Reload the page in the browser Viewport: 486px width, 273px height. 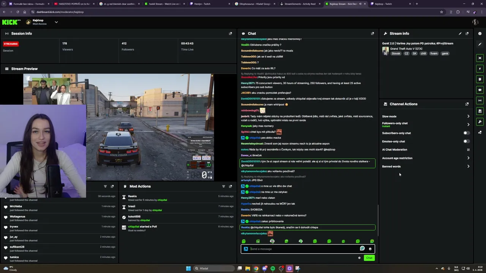click(x=17, y=12)
